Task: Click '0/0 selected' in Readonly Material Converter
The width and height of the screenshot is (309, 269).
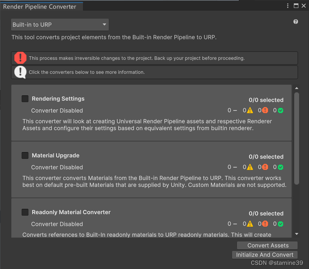Action: coord(266,213)
